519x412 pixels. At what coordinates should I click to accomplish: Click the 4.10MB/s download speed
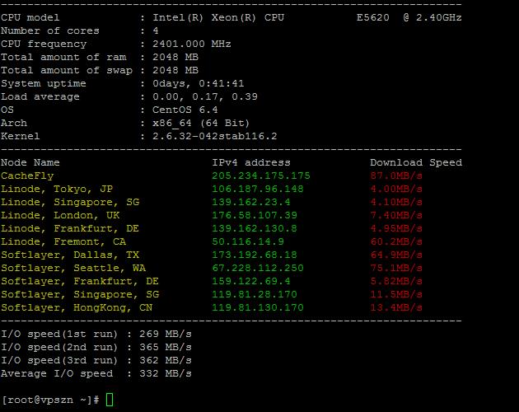pos(396,203)
